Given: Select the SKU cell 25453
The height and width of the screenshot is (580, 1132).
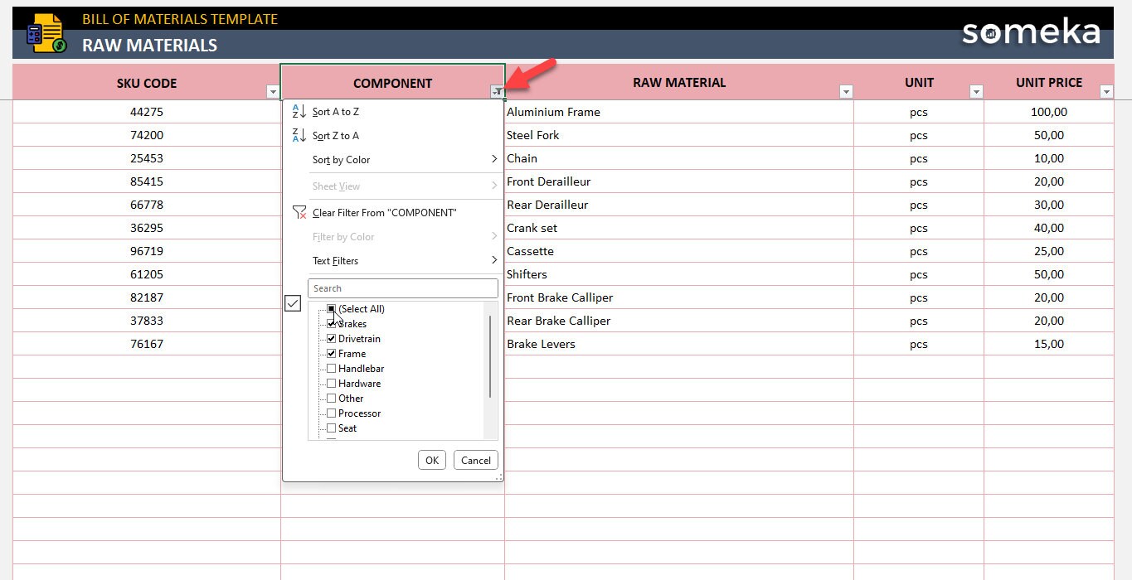Looking at the screenshot, I should click(x=147, y=158).
